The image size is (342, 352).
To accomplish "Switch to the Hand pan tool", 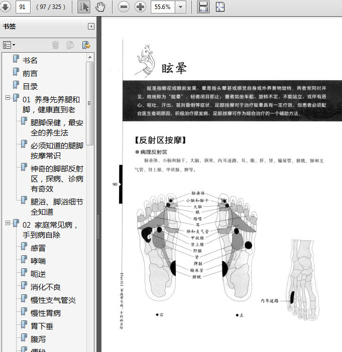I will pyautogui.click(x=100, y=7).
